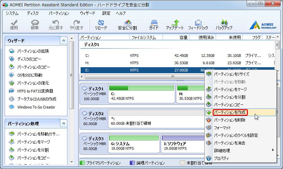Open the ガイド (Guide) toolbar icon
Image resolution: width=283 pixels, height=169 pixels.
coord(154,25)
